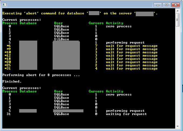The width and height of the screenshot is (183, 131).
Task: Click the 'Finished.' line
Action: point(12,81)
